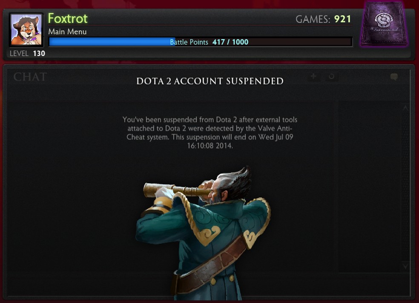Click the LEVEL 130 indicator

coord(27,54)
